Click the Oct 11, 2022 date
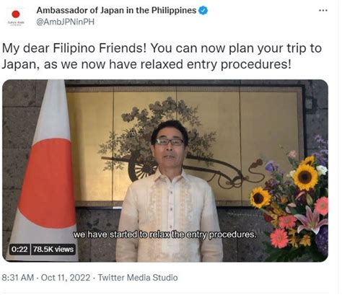The width and height of the screenshot is (342, 295). (x=66, y=278)
